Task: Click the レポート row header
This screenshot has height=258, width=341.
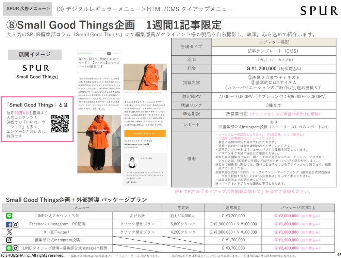Action: [x=191, y=125]
